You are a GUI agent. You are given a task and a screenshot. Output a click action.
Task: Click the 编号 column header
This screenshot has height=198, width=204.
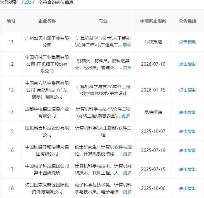coord(11,21)
